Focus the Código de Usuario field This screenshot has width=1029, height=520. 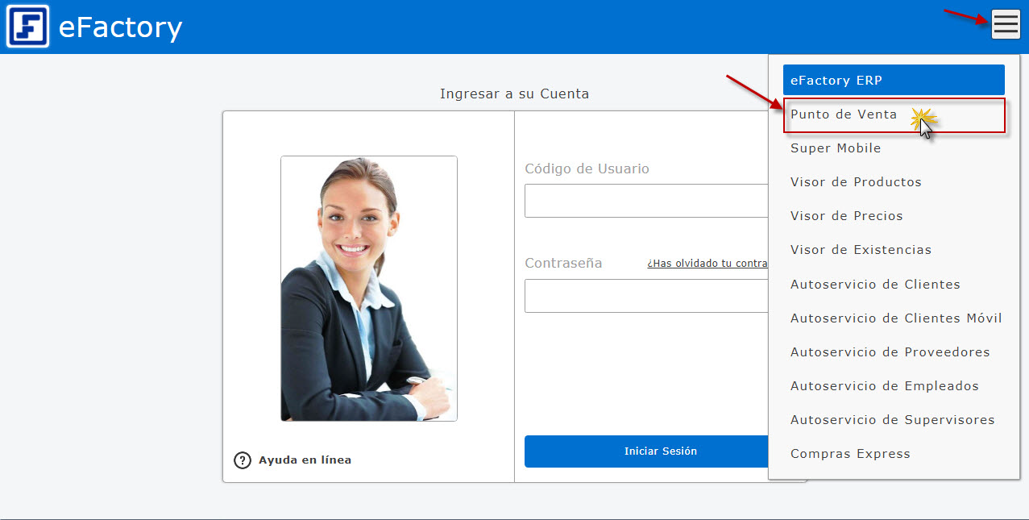[x=647, y=201]
